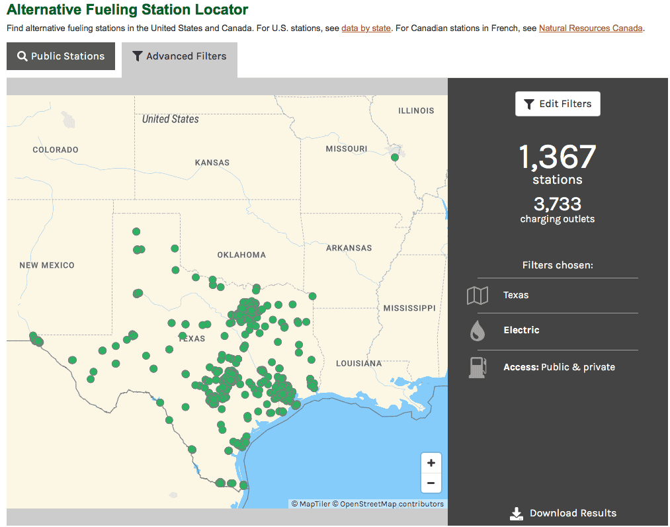Open the OpenStreetMap contributors attribution link
This screenshot has width=670, height=527.
point(388,504)
